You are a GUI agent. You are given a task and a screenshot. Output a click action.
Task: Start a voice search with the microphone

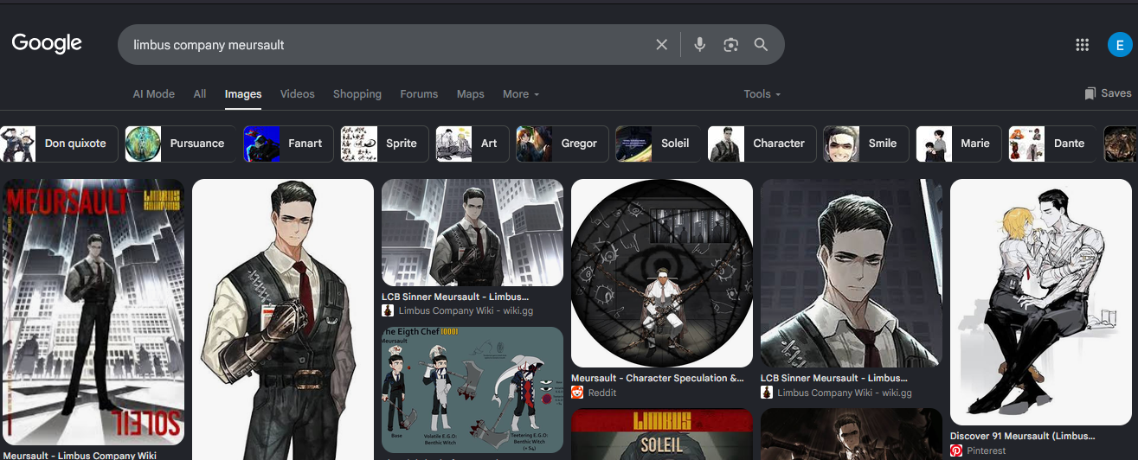[x=700, y=44]
